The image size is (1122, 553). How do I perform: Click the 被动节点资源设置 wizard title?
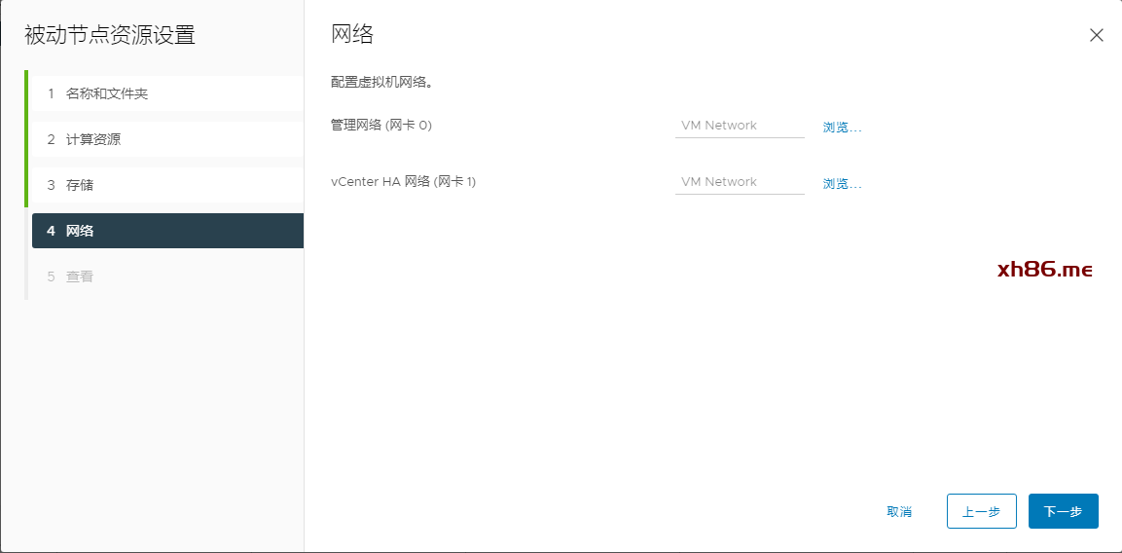(110, 36)
